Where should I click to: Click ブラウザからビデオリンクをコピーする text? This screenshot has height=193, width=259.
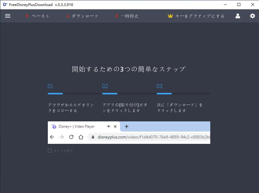coord(71,108)
